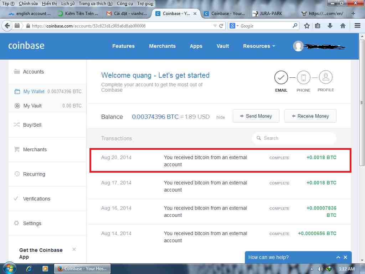The image size is (365, 274).
Task: Open the downloads arrow icon
Action: tap(330, 26)
